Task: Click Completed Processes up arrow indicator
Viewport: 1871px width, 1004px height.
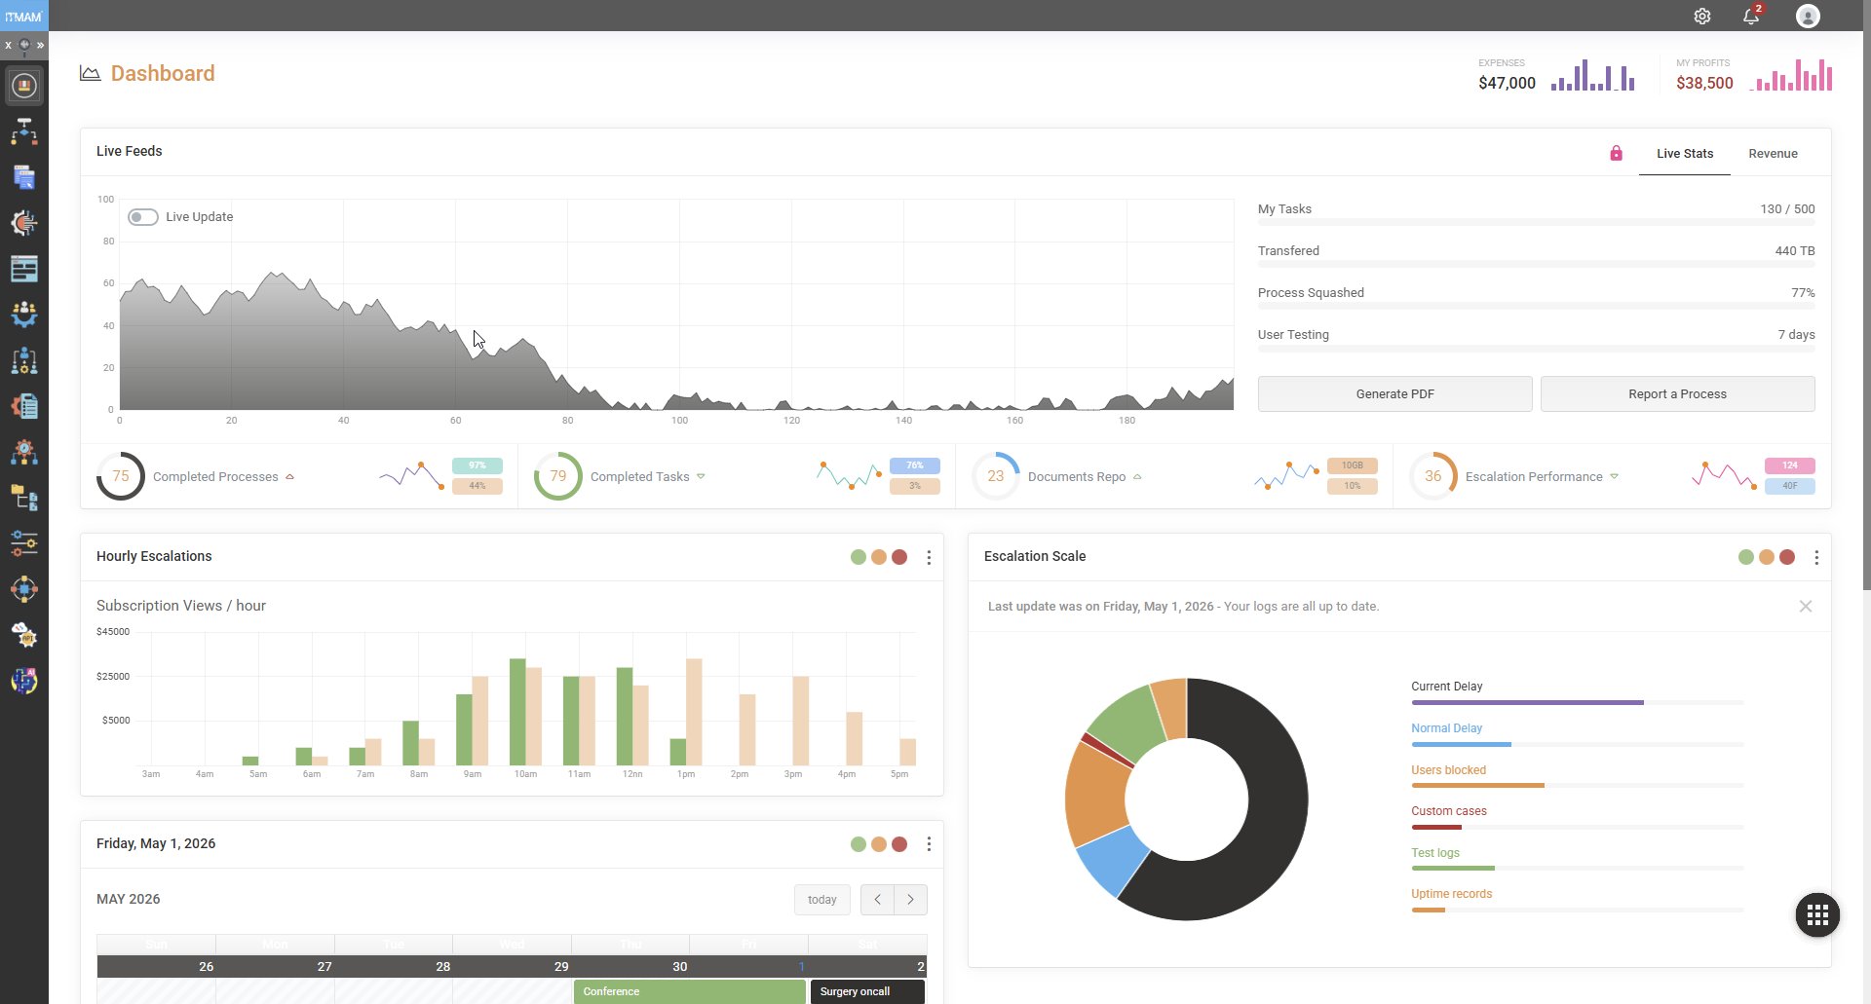Action: pos(289,477)
